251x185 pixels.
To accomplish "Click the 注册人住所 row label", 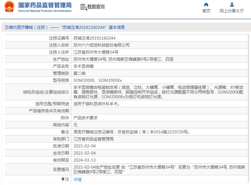I will [59, 52].
